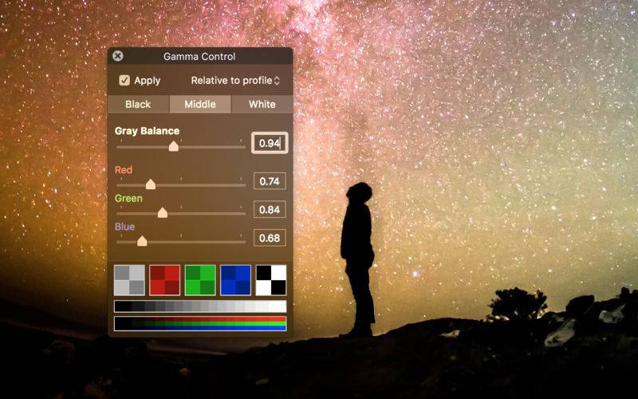Select the blue checker test pattern
This screenshot has width=638, height=399.
click(235, 280)
